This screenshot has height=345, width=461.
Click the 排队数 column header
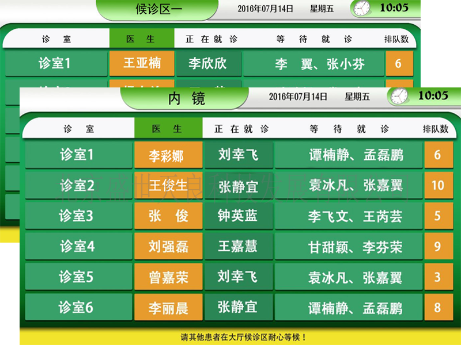click(x=437, y=128)
